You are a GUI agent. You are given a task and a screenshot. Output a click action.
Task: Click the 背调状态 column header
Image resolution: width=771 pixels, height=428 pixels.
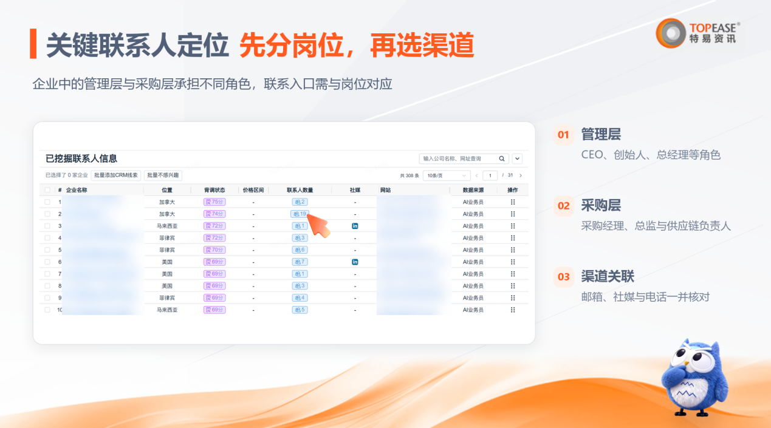pos(214,190)
